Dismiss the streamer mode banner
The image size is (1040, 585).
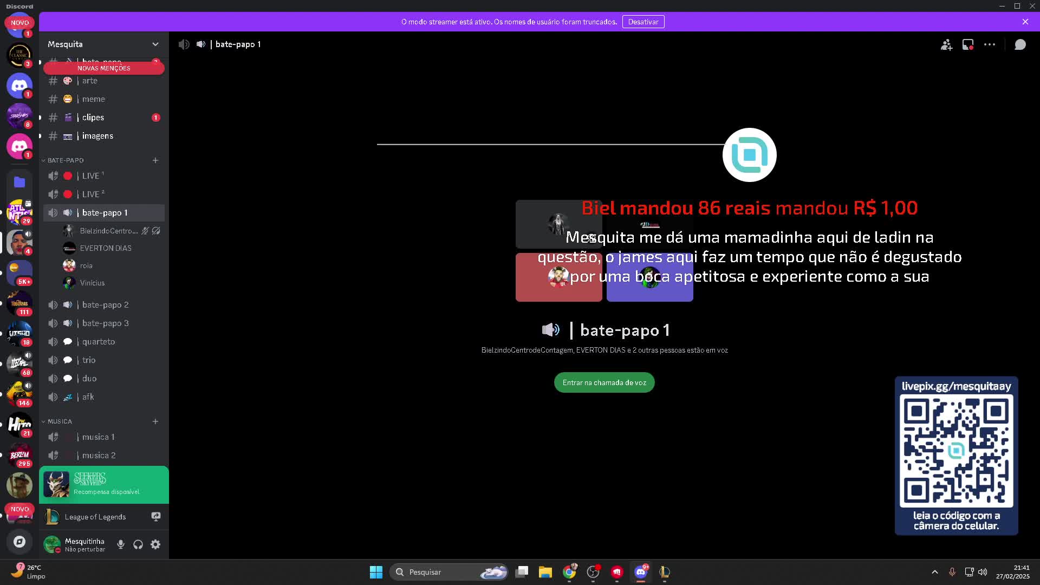[x=1025, y=22]
